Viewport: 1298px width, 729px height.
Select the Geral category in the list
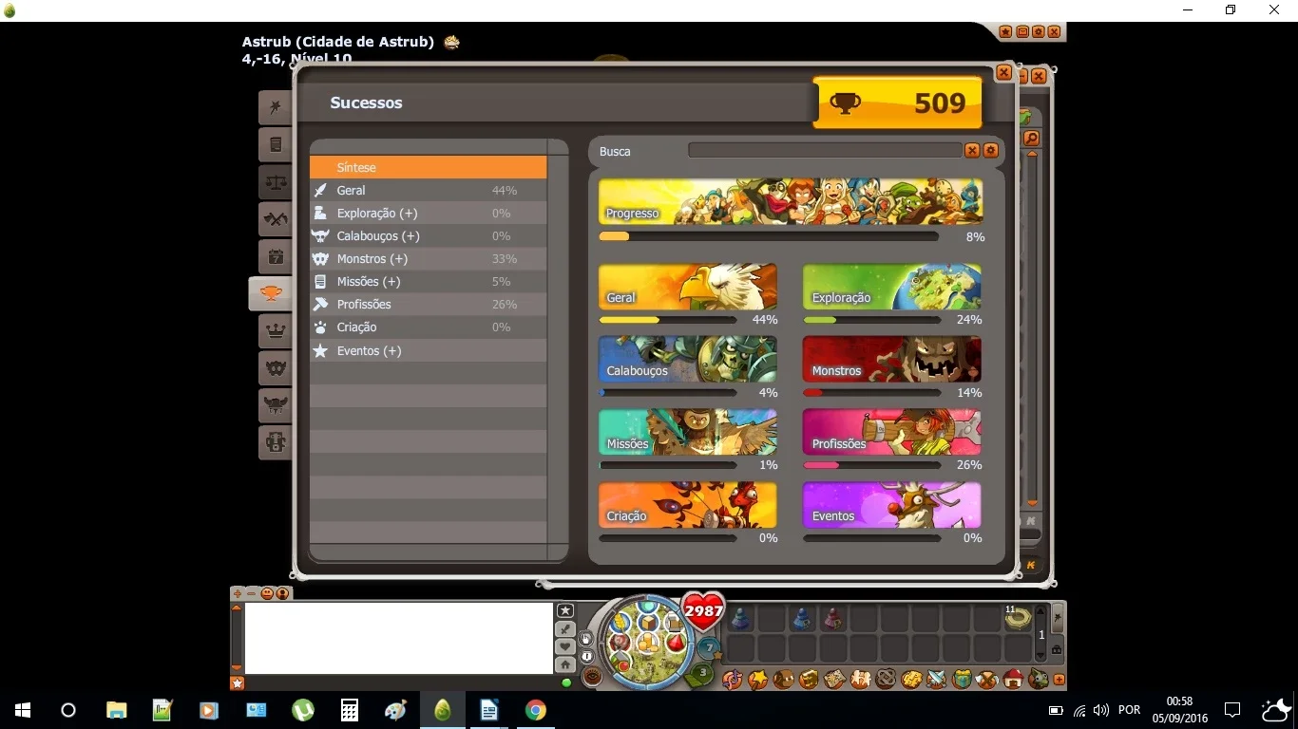[x=428, y=190]
